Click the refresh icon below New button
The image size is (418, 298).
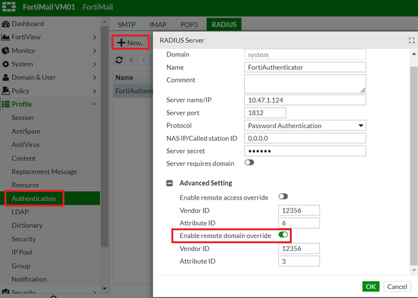click(x=119, y=60)
